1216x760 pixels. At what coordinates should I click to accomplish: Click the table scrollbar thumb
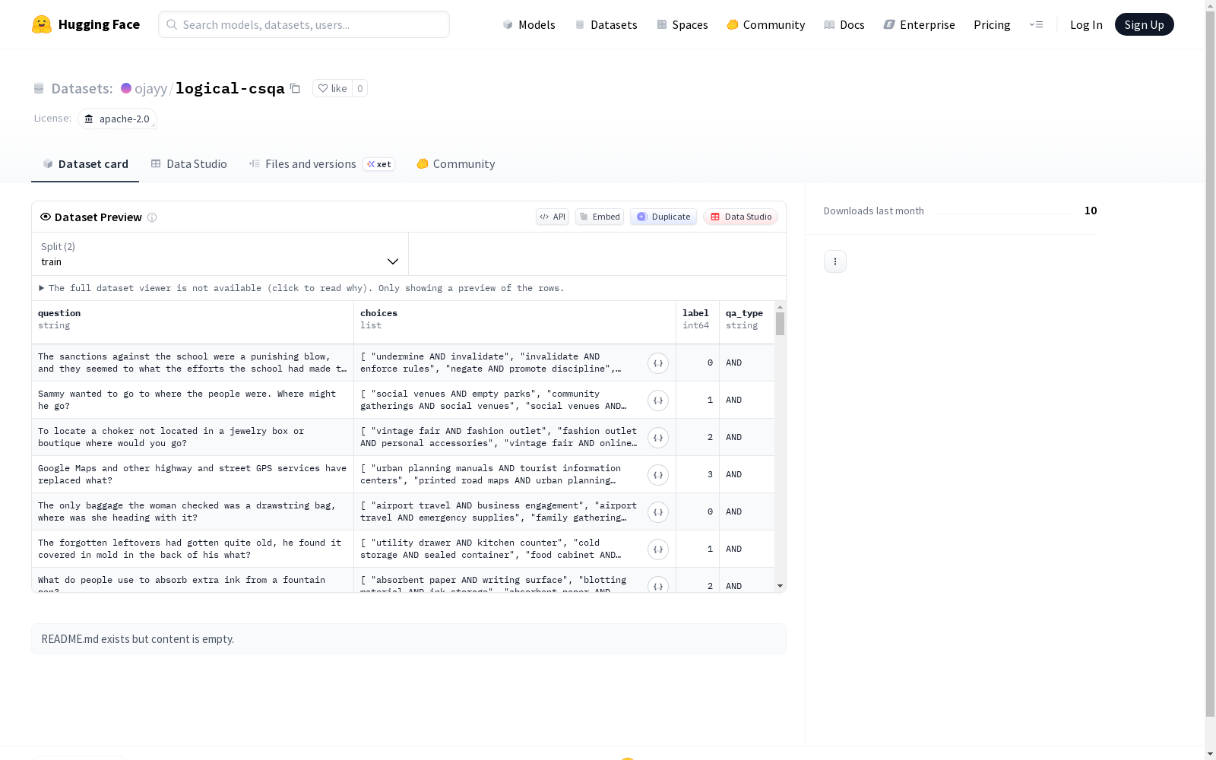point(780,324)
